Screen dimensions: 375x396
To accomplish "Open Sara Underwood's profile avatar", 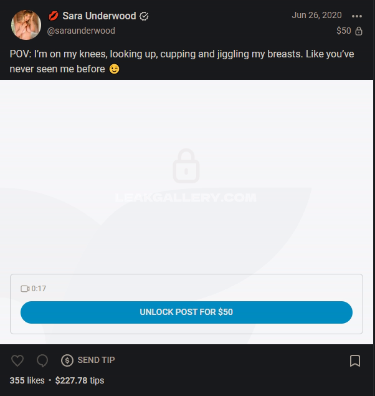I will point(26,25).
